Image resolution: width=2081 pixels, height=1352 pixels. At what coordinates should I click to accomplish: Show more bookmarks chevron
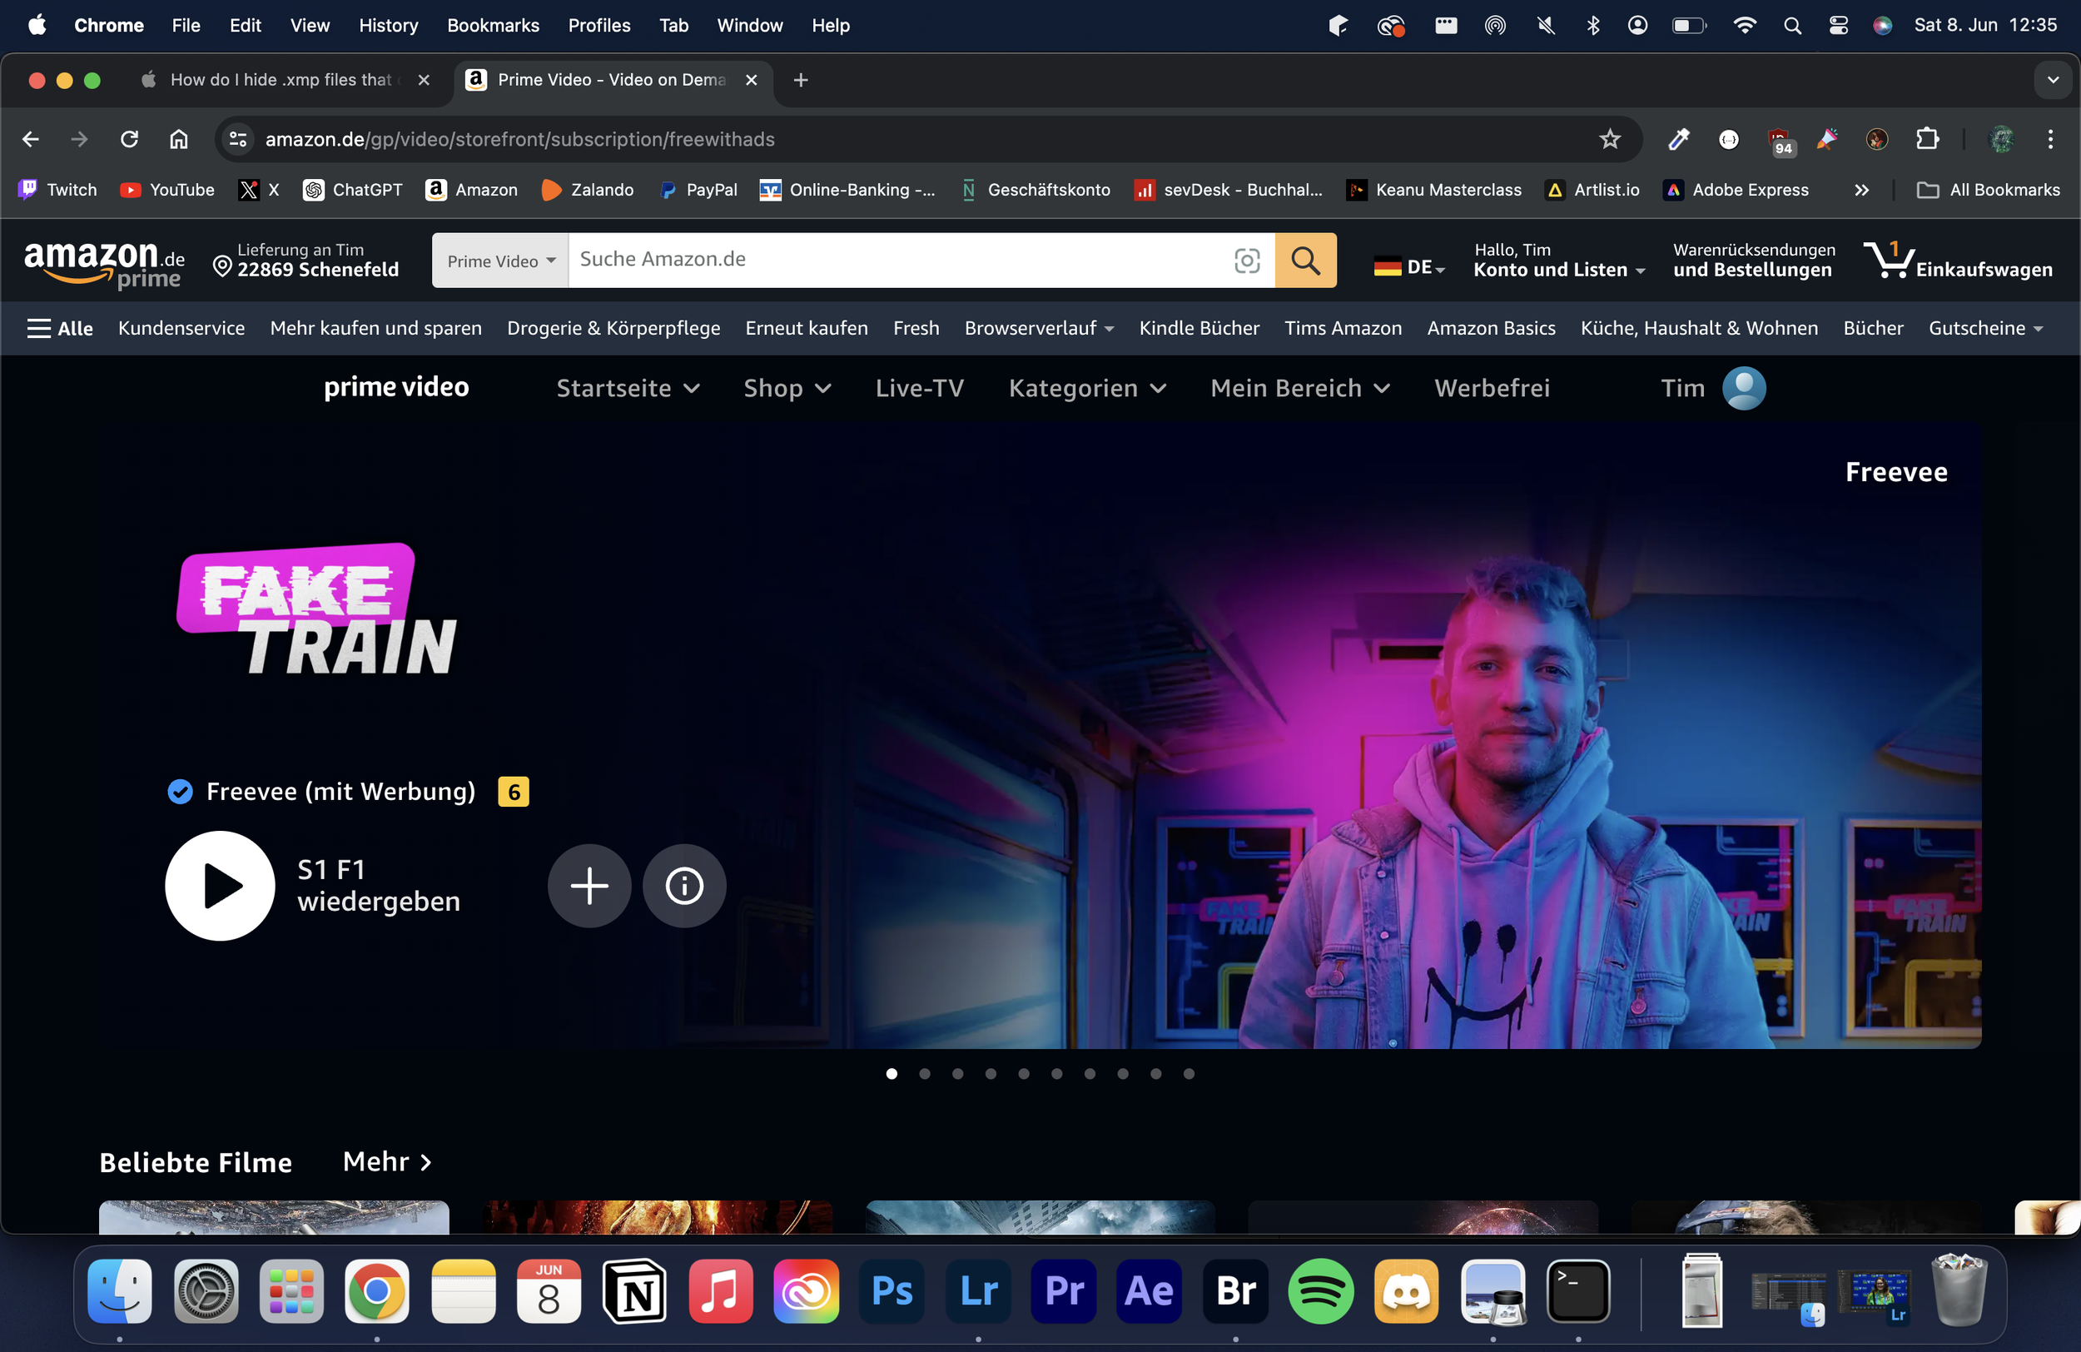1861,190
